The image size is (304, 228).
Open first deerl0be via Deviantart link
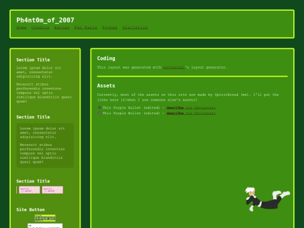click(x=191, y=108)
